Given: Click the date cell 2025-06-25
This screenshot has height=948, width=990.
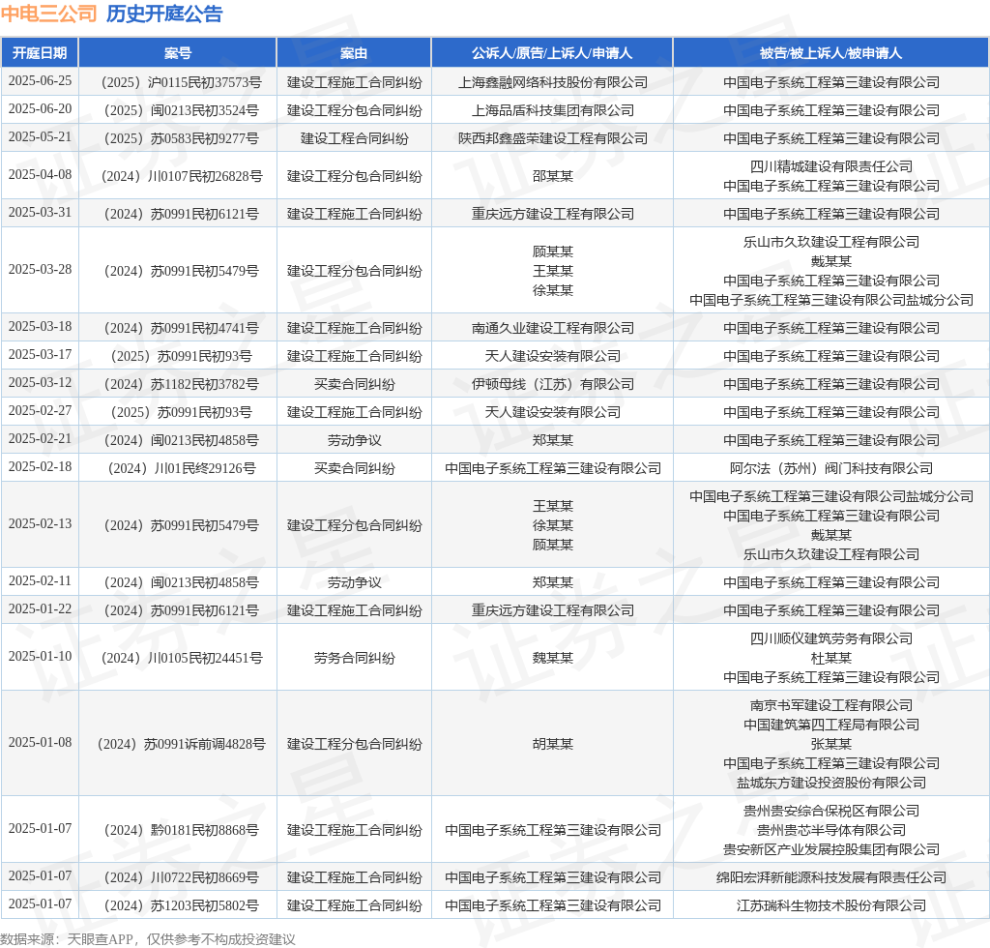Looking at the screenshot, I should coord(40,81).
